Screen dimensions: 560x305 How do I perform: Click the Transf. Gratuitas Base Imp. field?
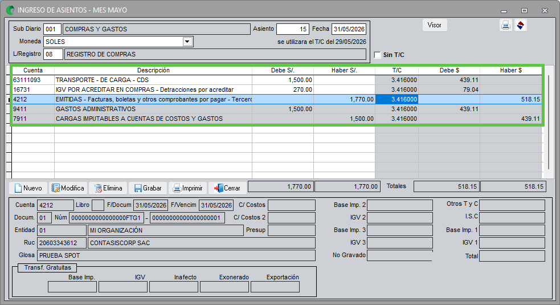click(72, 287)
